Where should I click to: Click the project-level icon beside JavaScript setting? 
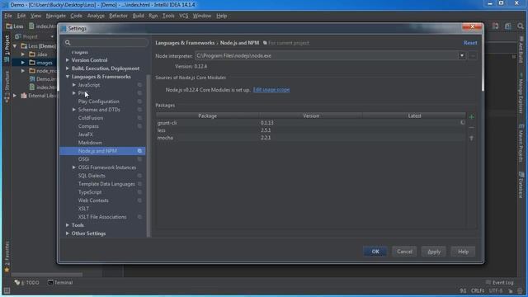(x=139, y=85)
